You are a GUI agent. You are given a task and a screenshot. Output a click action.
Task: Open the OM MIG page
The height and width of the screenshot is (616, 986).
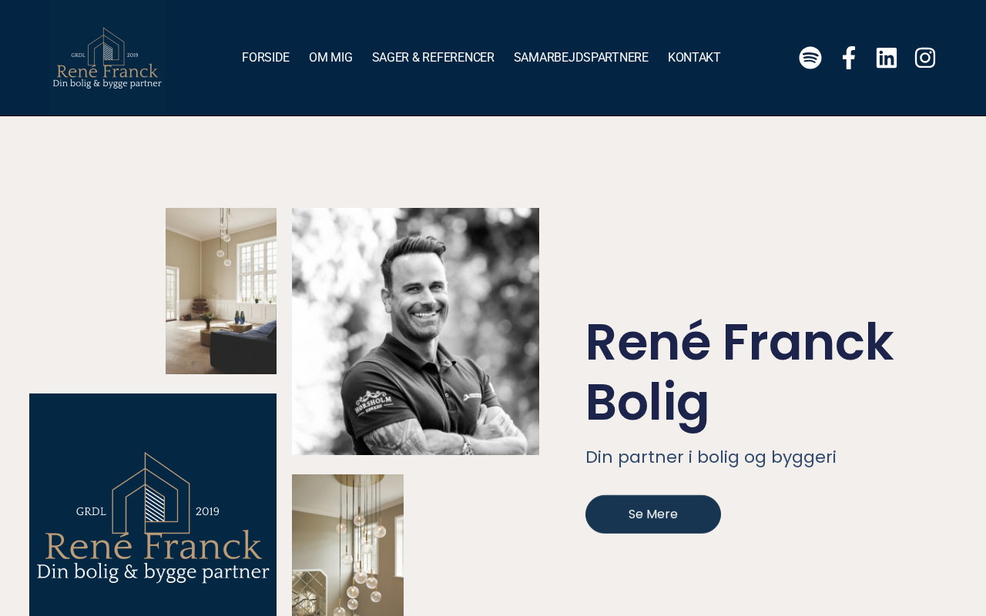(330, 58)
